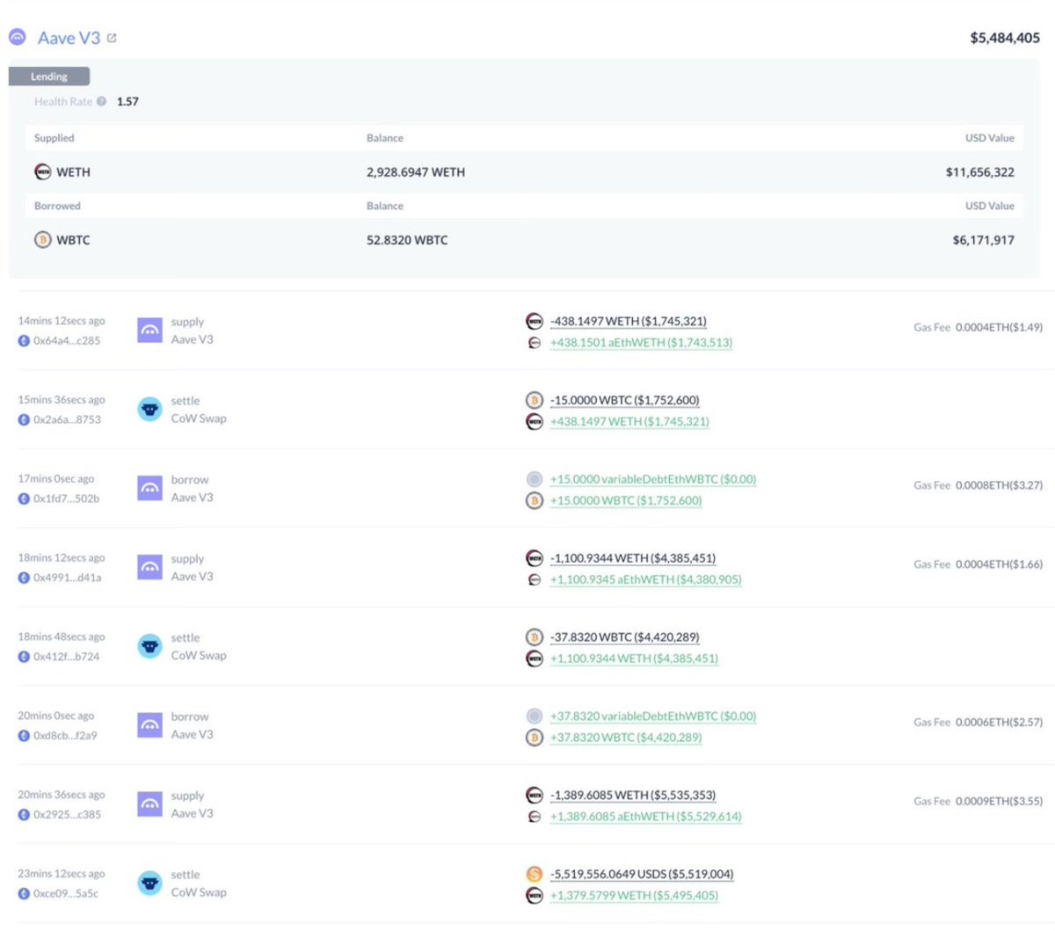Click the total value $5,484,405
1055x931 pixels.
click(1005, 38)
